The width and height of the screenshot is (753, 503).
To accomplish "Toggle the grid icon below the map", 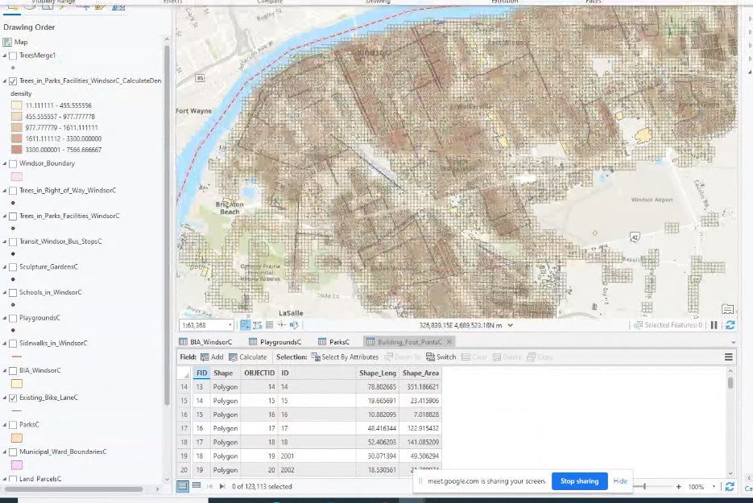I will [270, 325].
